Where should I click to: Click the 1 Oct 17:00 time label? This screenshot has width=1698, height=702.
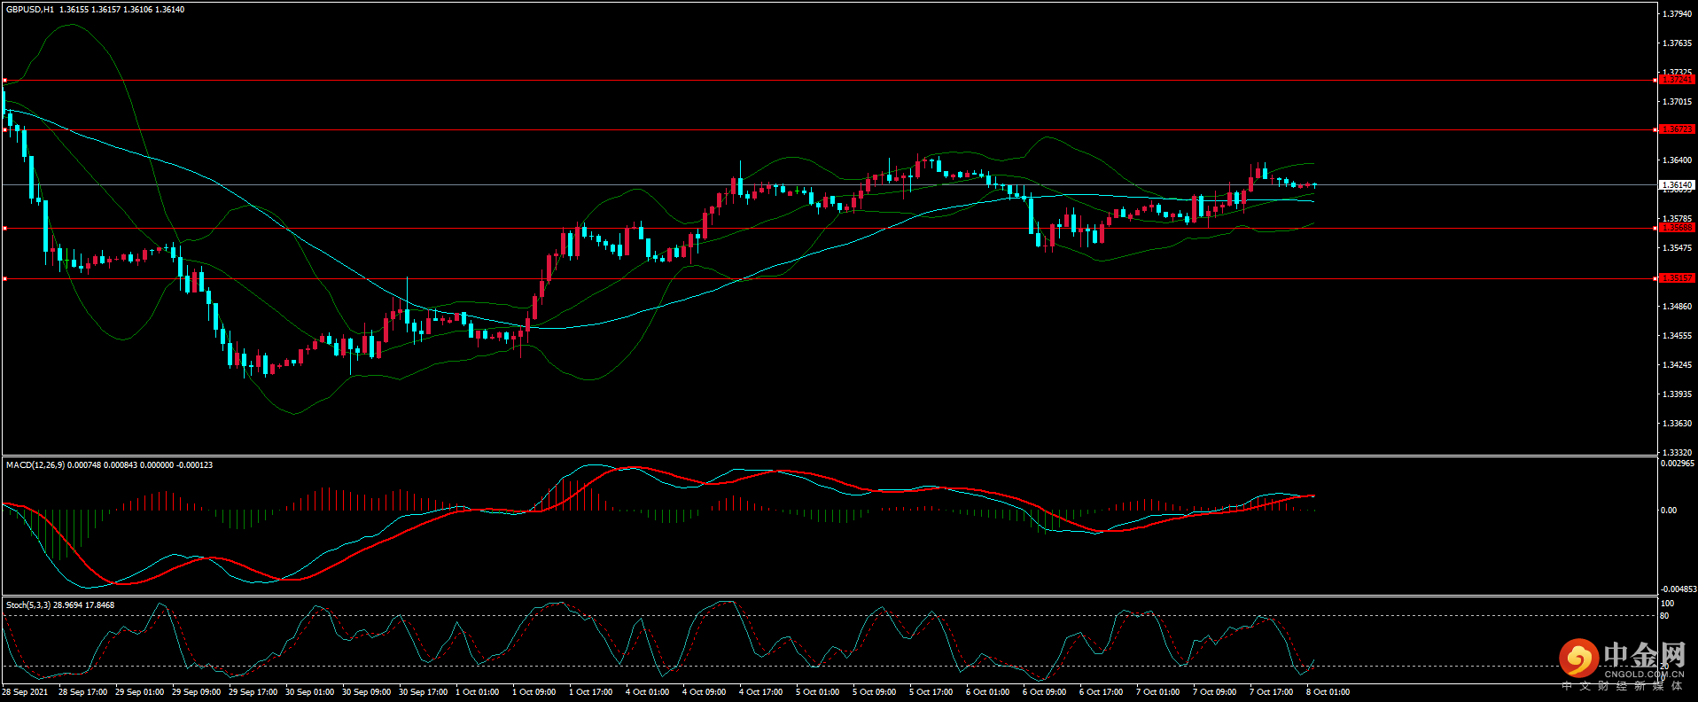point(591,692)
